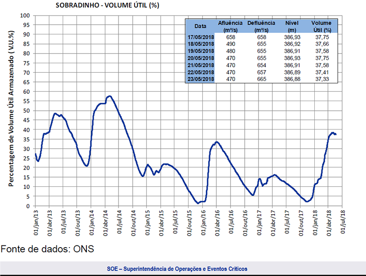Image resolution: width=366 pixels, height=276 pixels.
Task: Click the 100 tick on the y-axis
Action: coord(26,15)
